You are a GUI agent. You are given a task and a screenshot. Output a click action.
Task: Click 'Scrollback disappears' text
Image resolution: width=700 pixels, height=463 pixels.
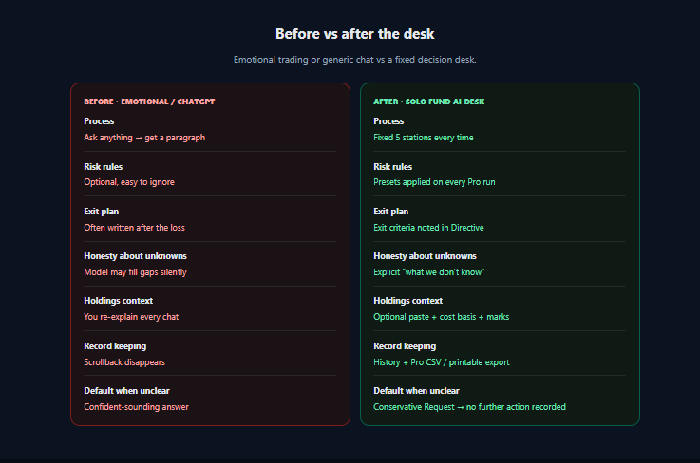point(124,362)
